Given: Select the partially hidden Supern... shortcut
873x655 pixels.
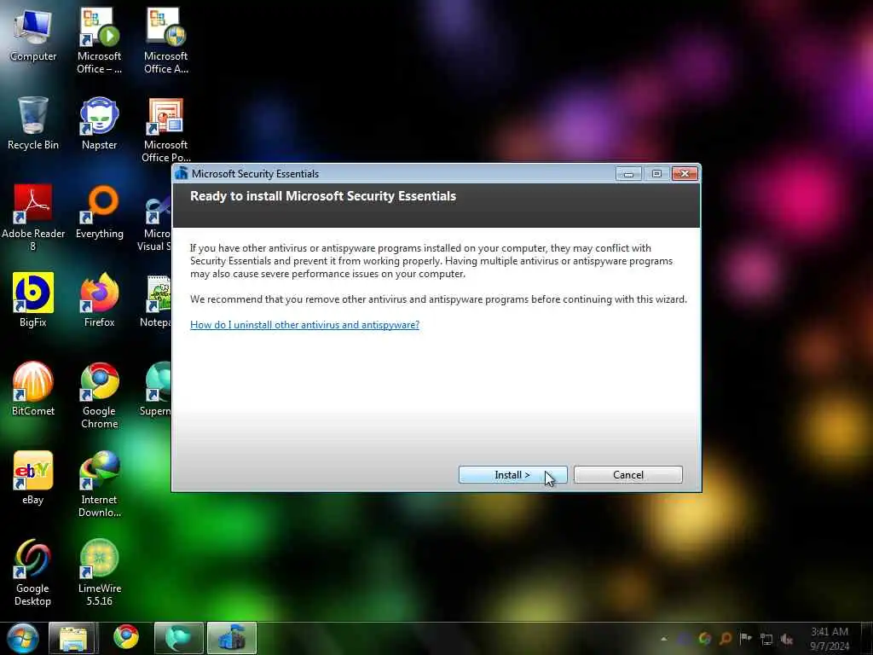Looking at the screenshot, I should (156, 389).
